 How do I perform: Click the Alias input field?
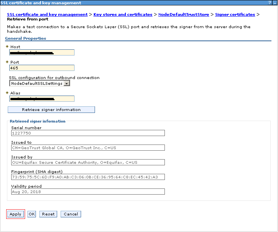click(42, 99)
